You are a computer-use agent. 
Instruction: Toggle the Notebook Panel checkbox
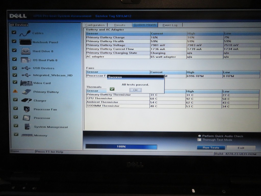[x=14, y=41]
